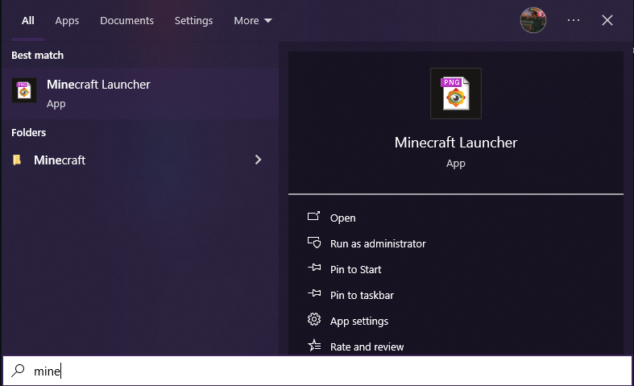Click the Pin to Start pin icon
634x386 pixels.
click(314, 268)
